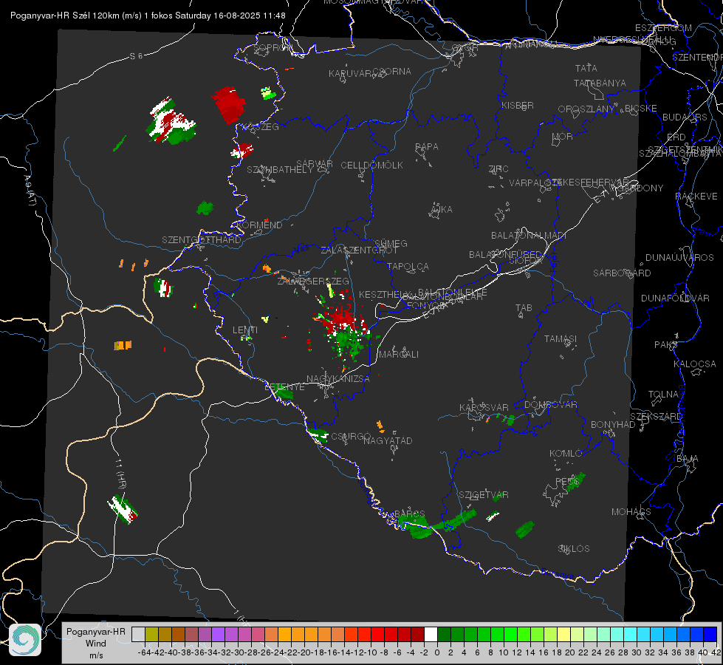Image resolution: width=723 pixels, height=665 pixels.
Task: Click the KÖRMEND city label
Action: (260, 225)
